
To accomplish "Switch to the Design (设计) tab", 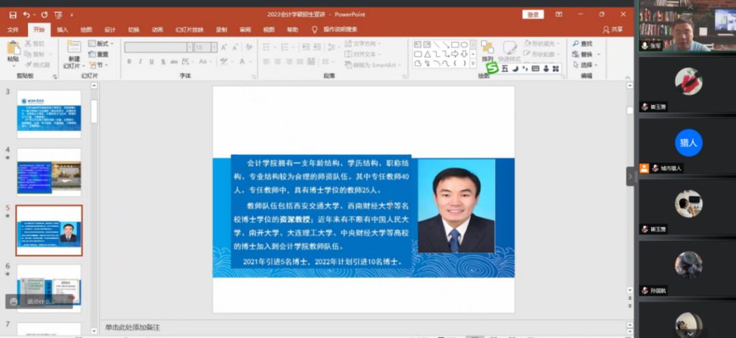I will 110,30.
